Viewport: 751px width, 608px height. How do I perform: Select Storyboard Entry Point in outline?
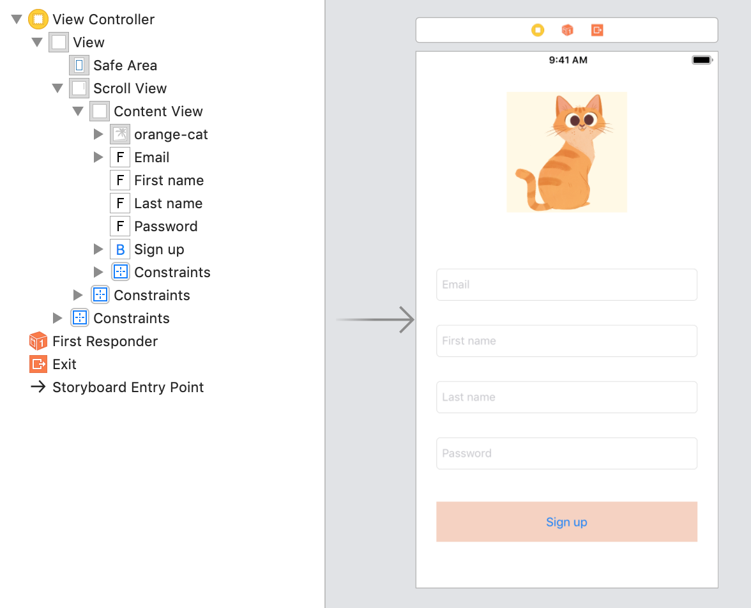[x=128, y=387]
